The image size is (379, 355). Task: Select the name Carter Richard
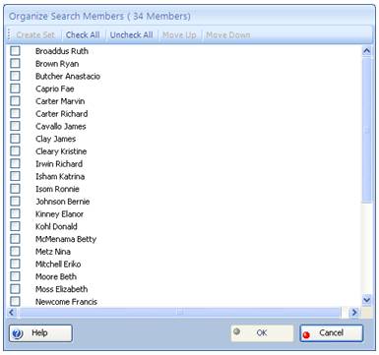(62, 114)
